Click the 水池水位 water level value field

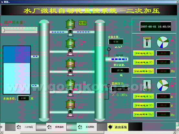coord(24,98)
